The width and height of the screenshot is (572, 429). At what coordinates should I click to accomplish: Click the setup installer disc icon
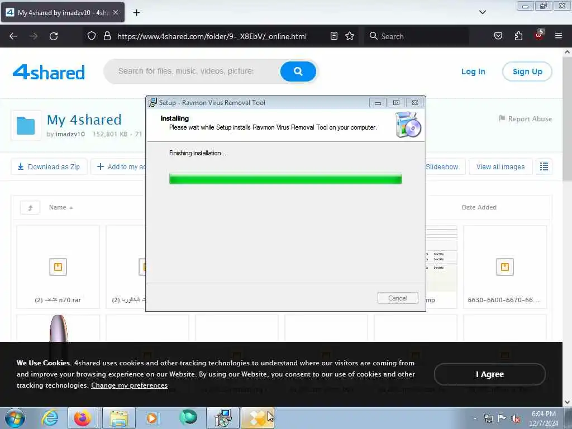408,125
